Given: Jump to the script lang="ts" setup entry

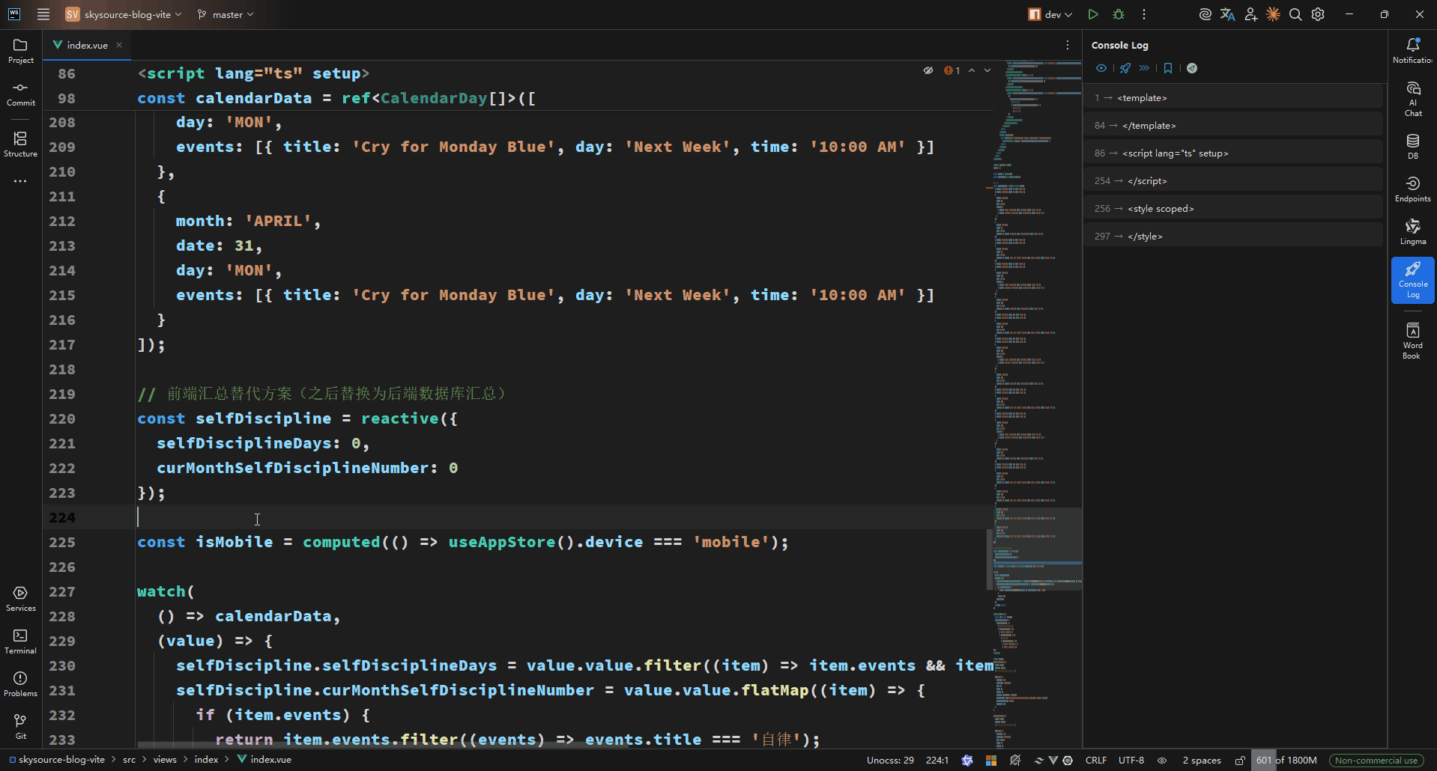Looking at the screenshot, I should click(x=1174, y=153).
